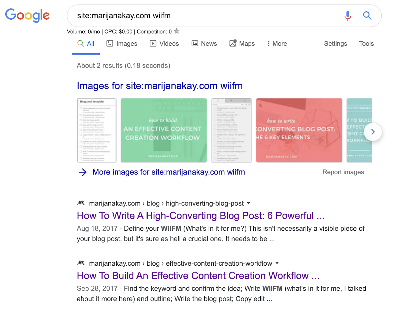Open How To Write A High-Converting Blog Post
Viewport: 403px width, 309px height.
(x=200, y=216)
